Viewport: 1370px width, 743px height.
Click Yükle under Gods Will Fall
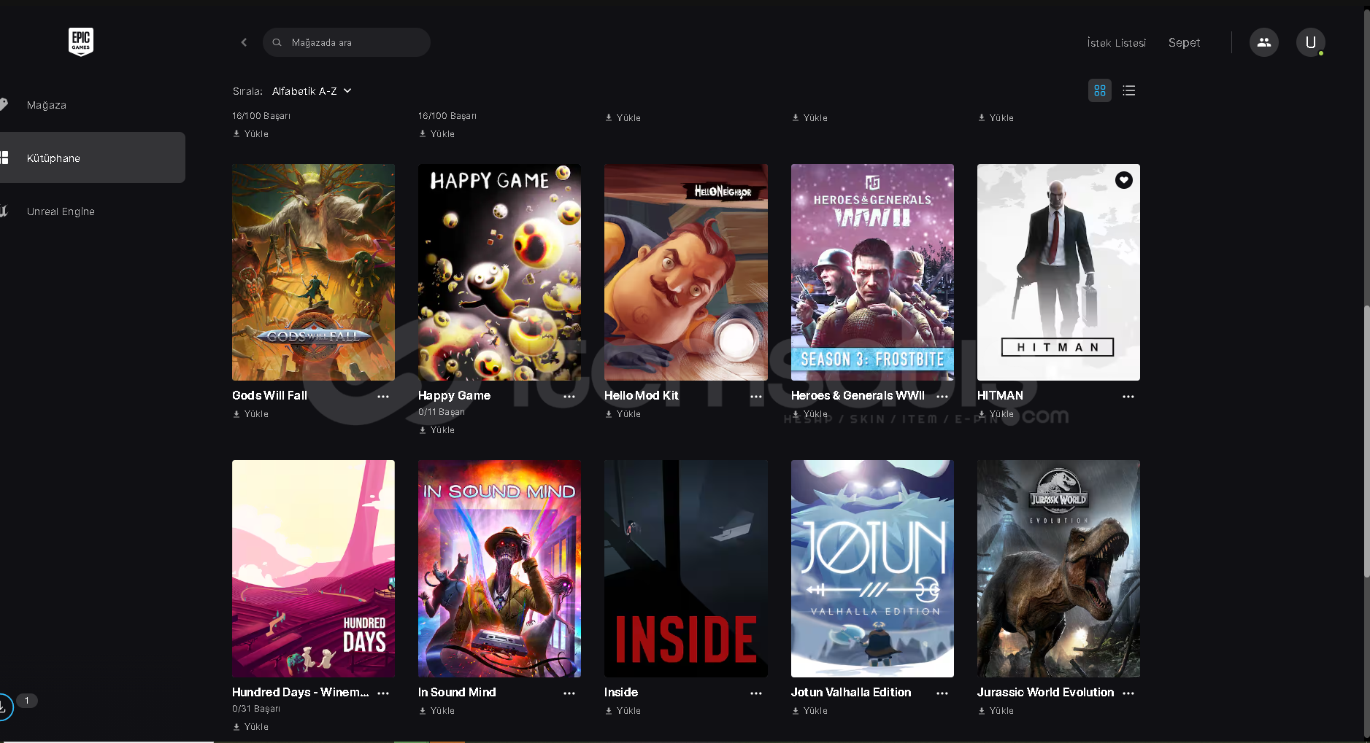point(251,414)
